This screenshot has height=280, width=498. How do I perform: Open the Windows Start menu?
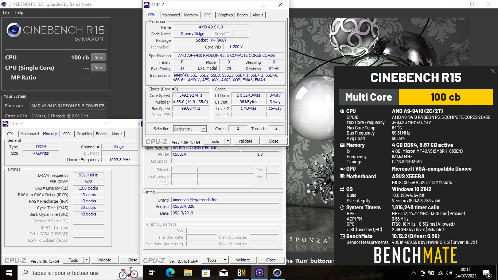(x=8, y=273)
